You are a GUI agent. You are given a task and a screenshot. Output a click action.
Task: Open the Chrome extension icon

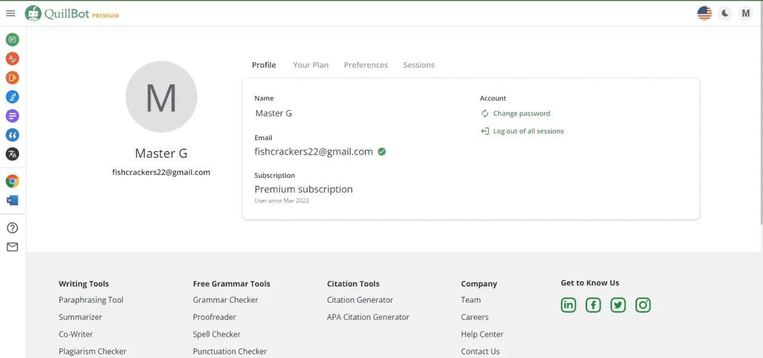coord(13,181)
